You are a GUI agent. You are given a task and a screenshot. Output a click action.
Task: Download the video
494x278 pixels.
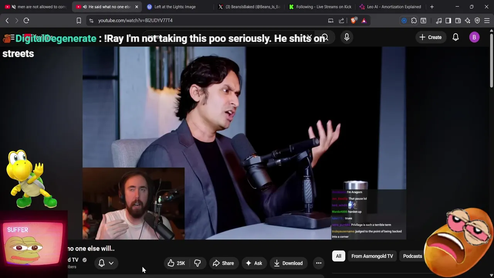tap(288, 263)
